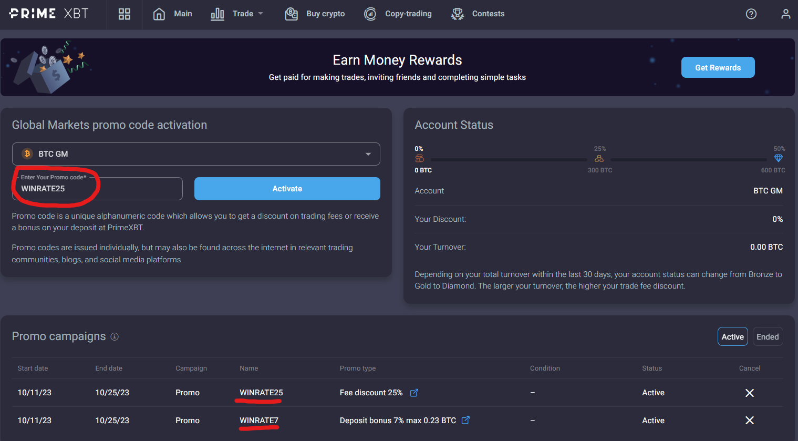Click the Promo campaigns info icon
798x441 pixels.
coord(115,336)
